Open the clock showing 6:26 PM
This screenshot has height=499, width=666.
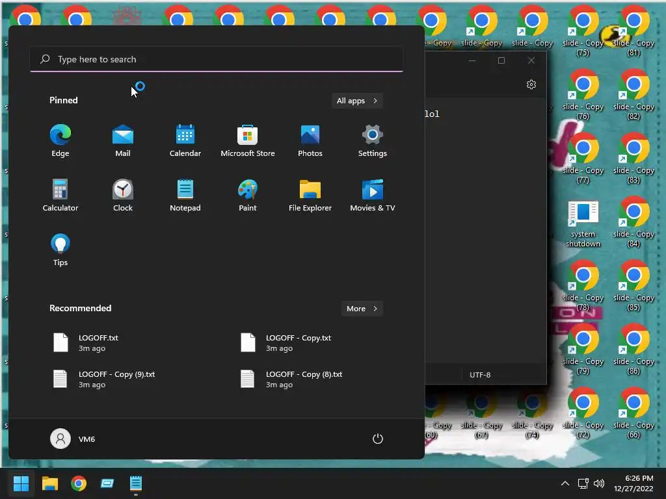[x=633, y=483]
